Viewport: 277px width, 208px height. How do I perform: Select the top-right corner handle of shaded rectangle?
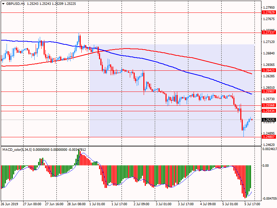(x=254, y=44)
